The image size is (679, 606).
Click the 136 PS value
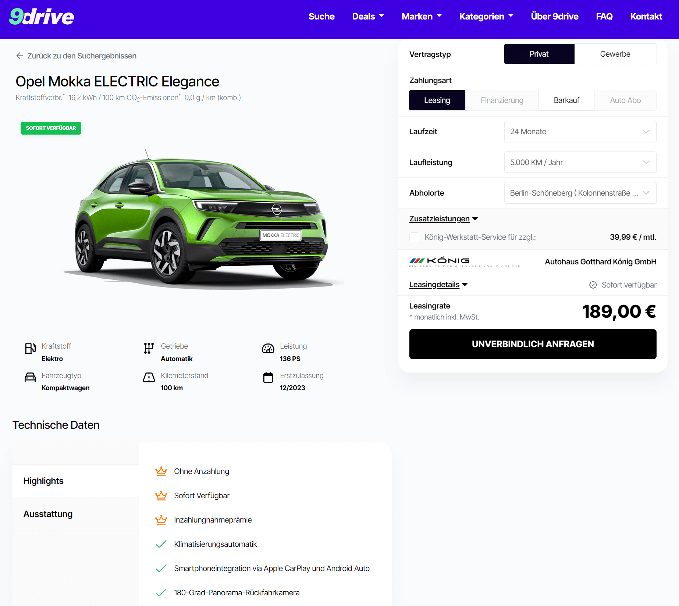[x=290, y=359]
